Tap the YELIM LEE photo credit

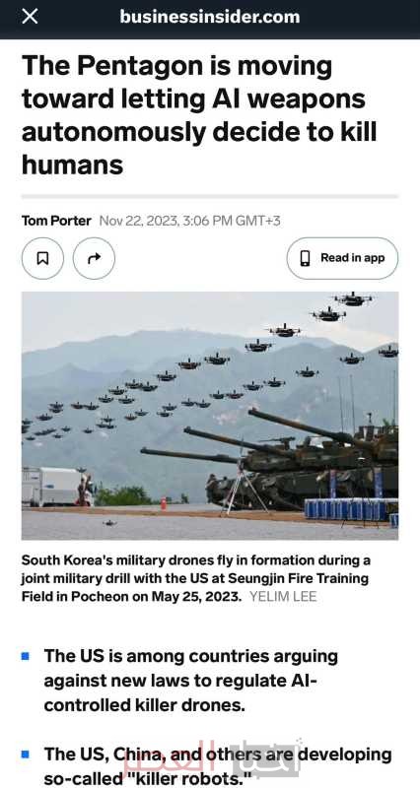pyautogui.click(x=283, y=597)
